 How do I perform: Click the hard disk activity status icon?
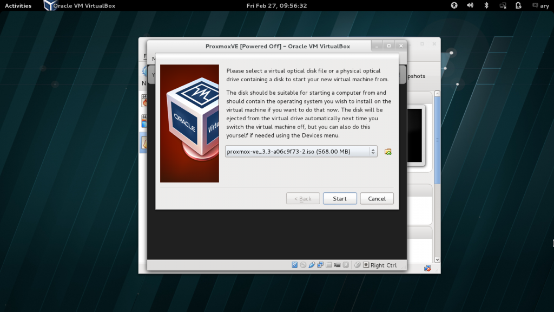click(x=295, y=265)
